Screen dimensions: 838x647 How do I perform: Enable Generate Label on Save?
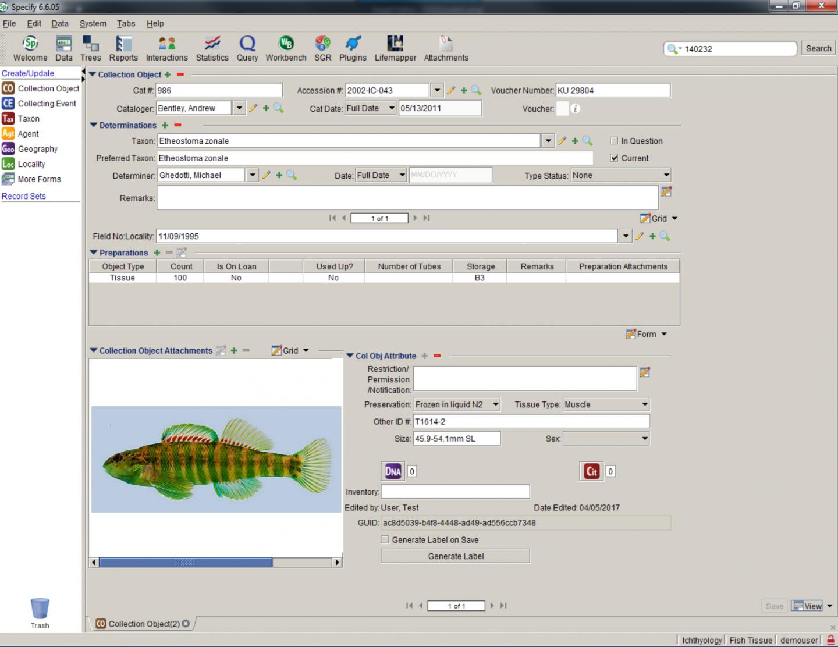pyautogui.click(x=385, y=539)
